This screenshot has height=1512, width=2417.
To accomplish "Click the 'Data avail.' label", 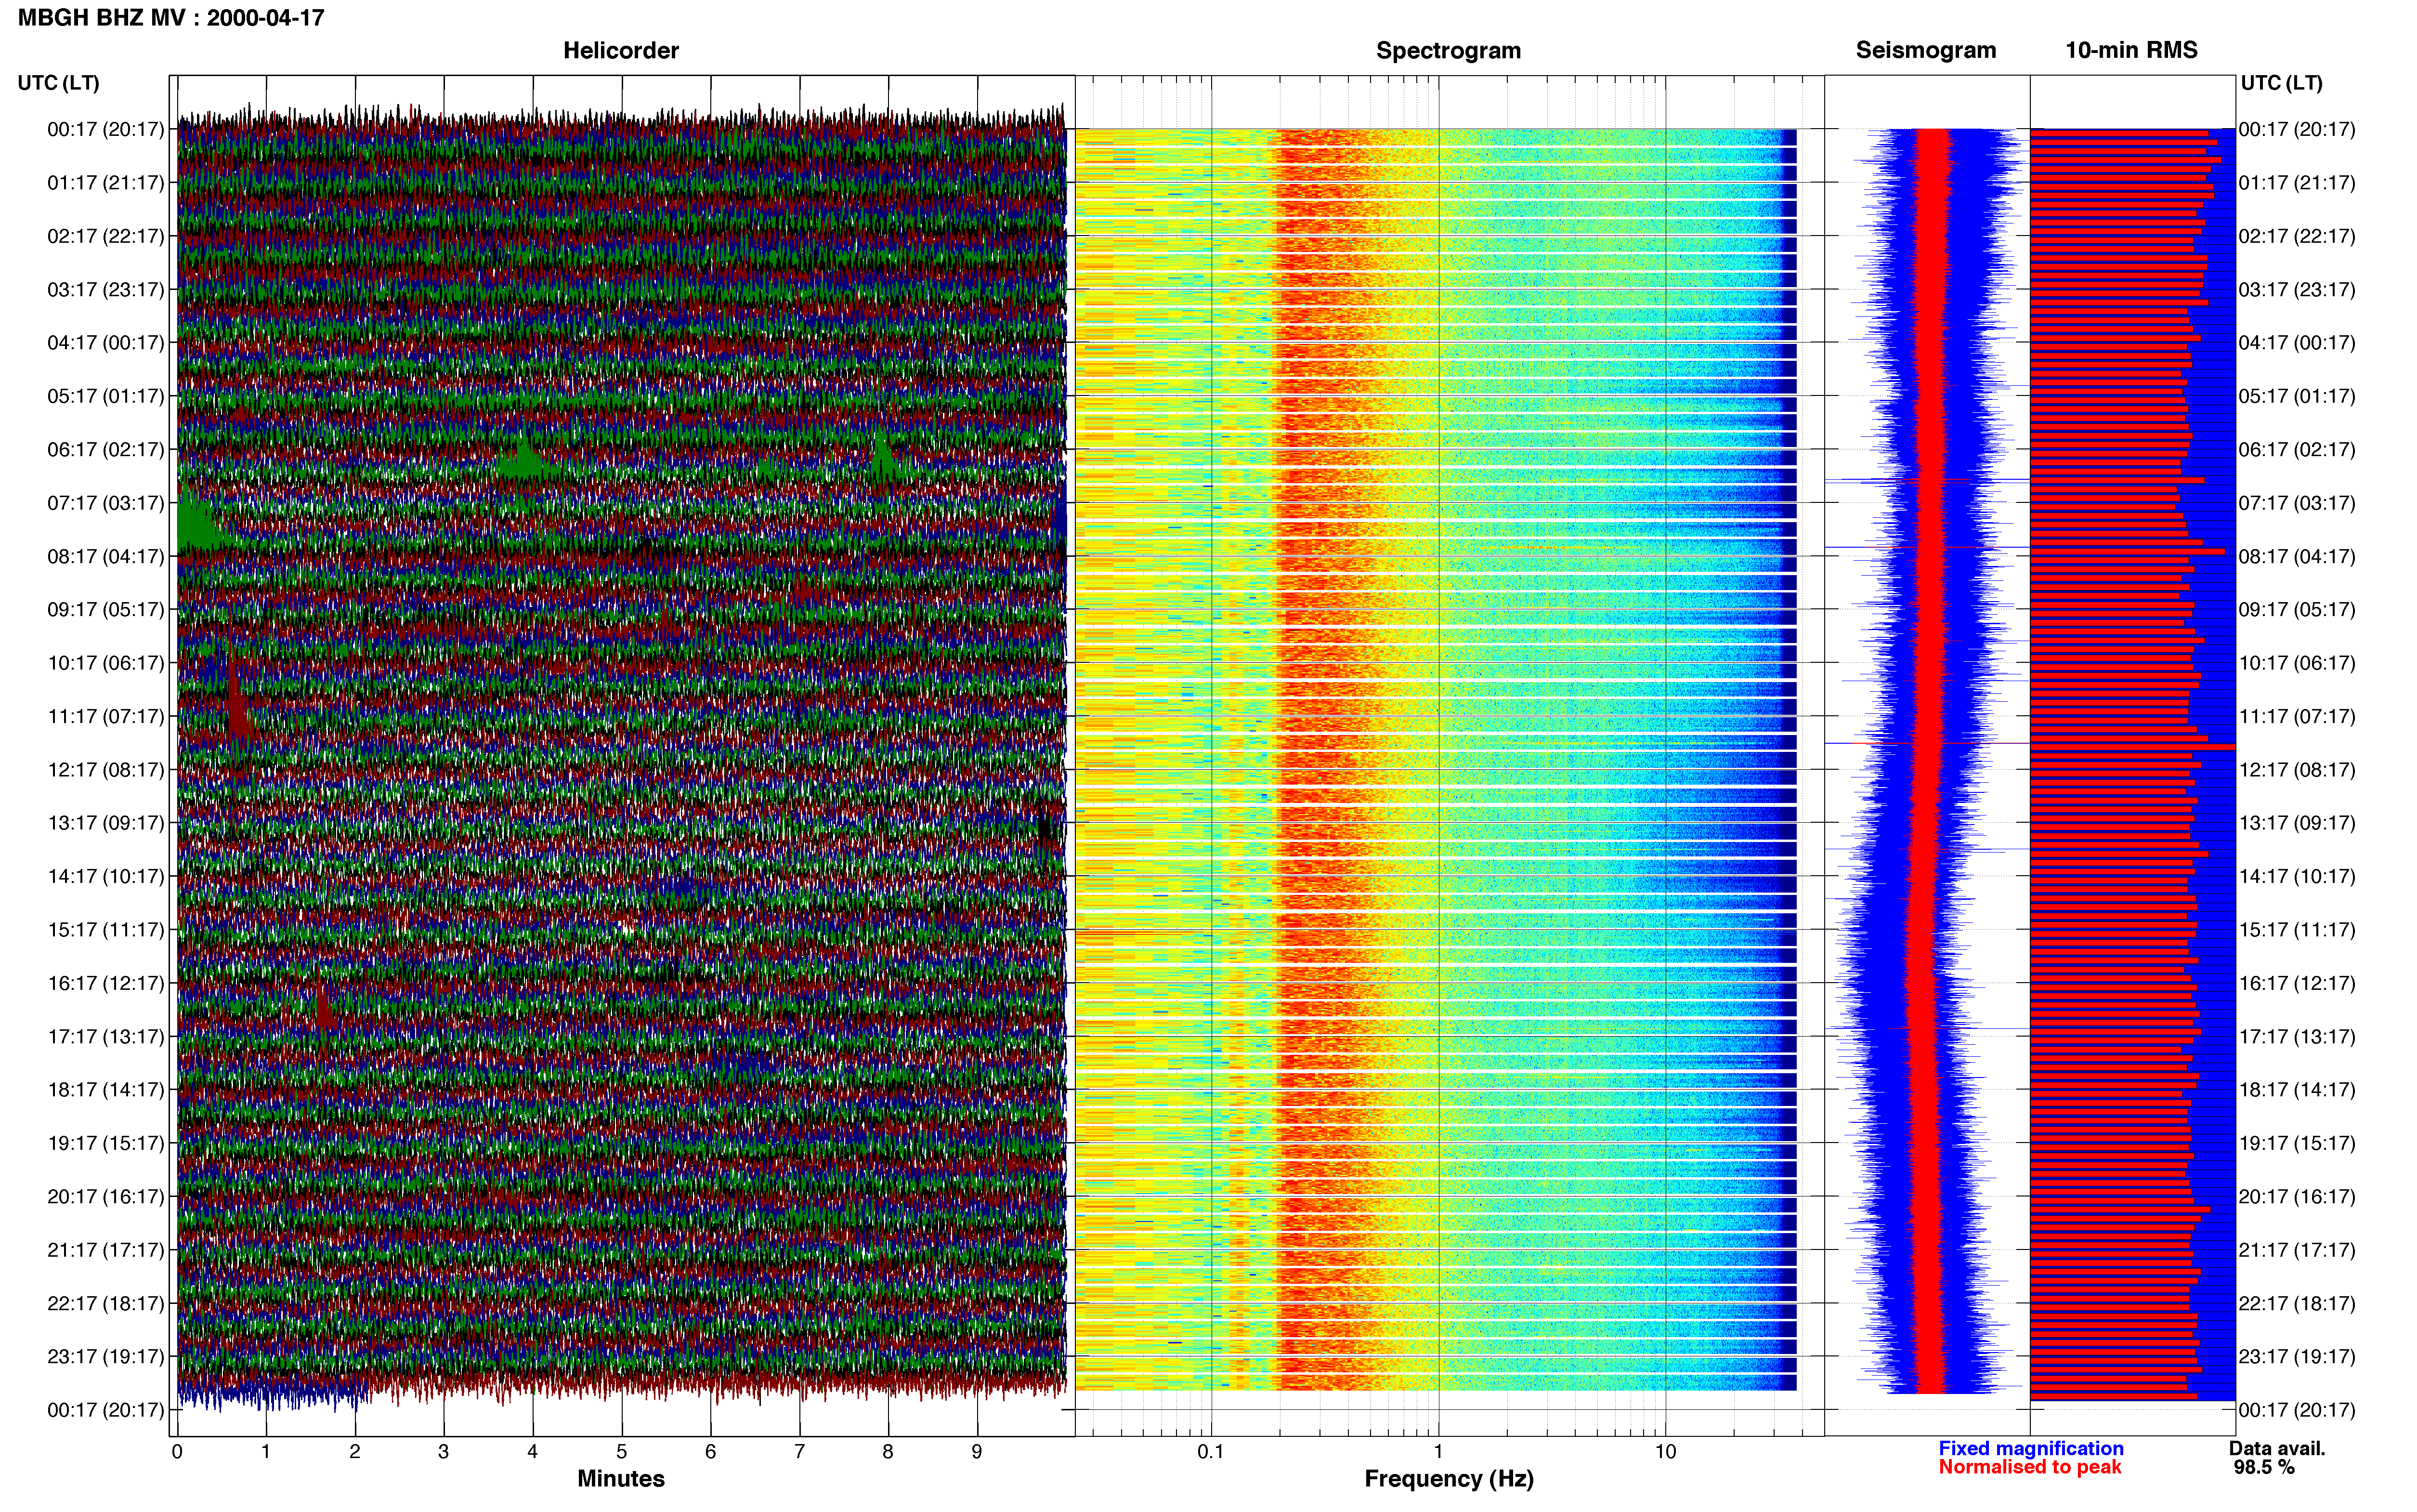I will click(x=2277, y=1448).
